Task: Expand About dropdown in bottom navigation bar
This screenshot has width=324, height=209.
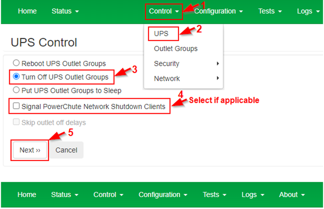Action: point(292,194)
